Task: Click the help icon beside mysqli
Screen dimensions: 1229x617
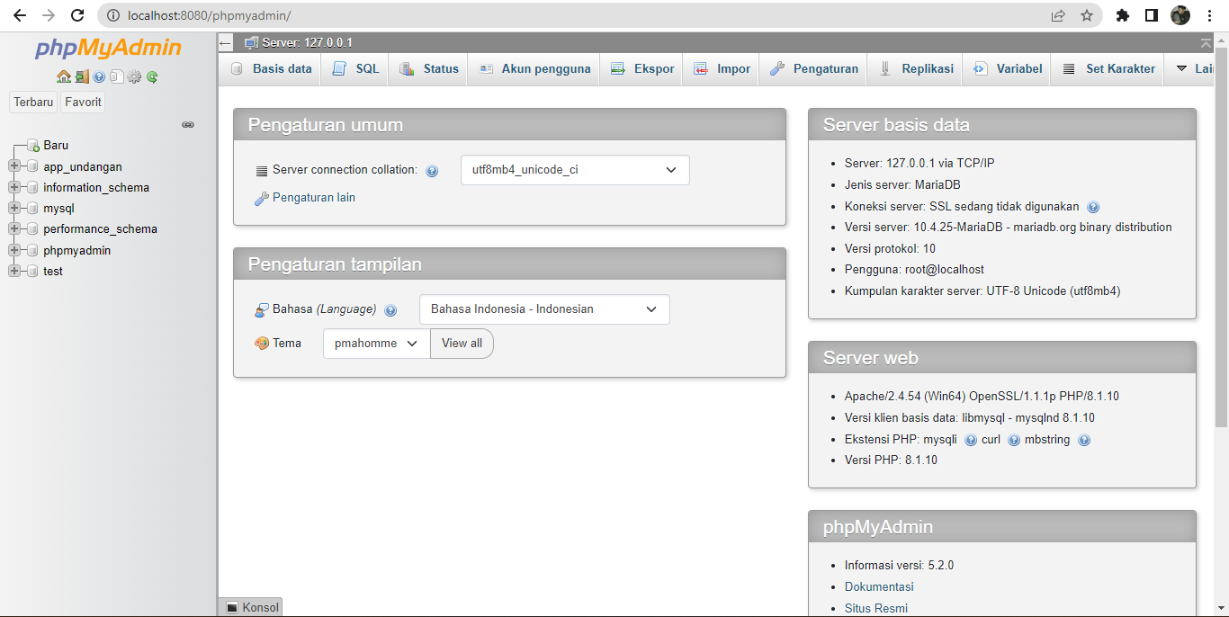Action: click(x=971, y=441)
